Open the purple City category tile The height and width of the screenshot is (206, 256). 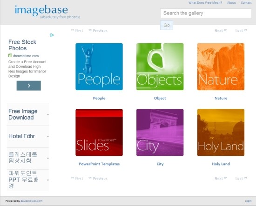(160, 133)
